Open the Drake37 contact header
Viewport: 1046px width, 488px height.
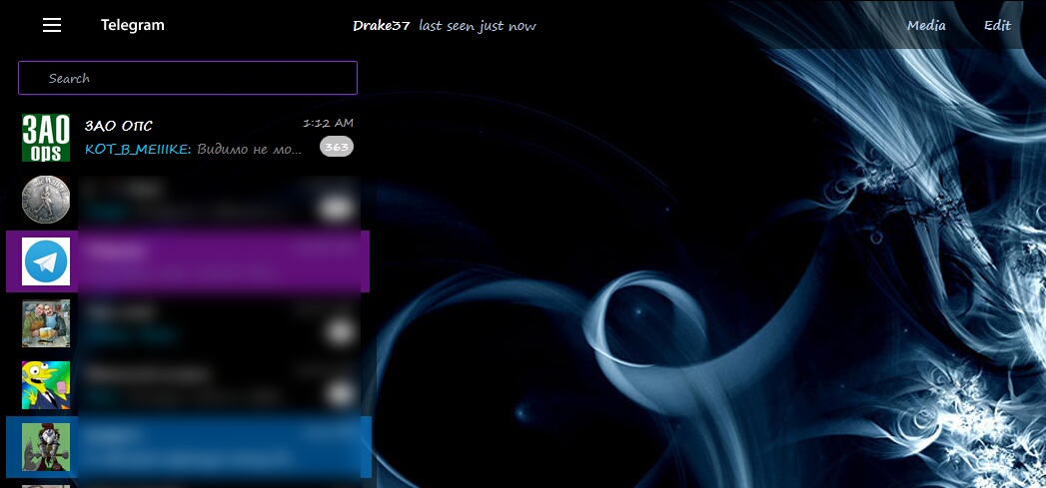(x=381, y=26)
